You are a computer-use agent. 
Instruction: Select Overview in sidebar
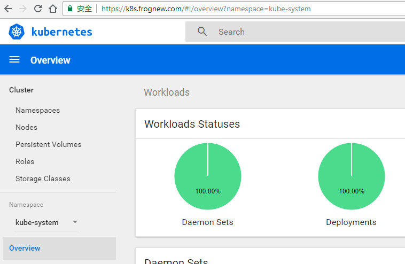(x=59, y=249)
